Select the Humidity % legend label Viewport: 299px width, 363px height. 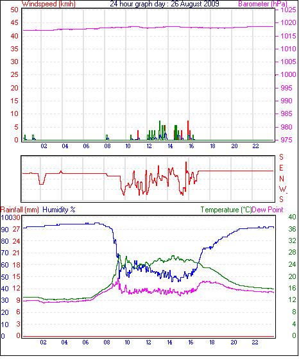click(x=59, y=210)
